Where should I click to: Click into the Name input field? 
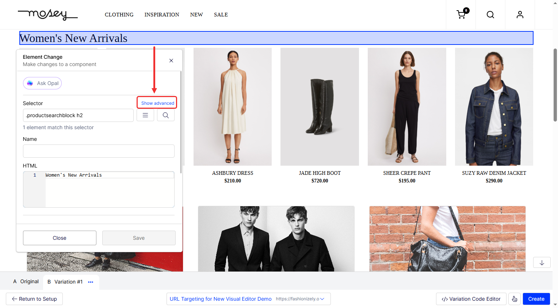click(x=99, y=151)
